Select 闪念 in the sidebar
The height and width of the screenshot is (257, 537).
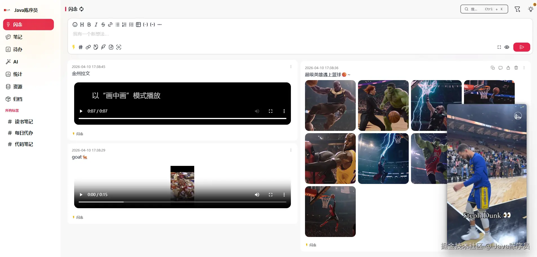click(x=28, y=25)
